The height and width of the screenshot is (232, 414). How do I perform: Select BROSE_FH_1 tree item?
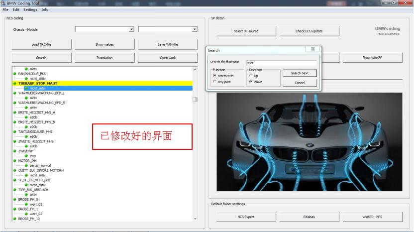pyautogui.click(x=28, y=209)
